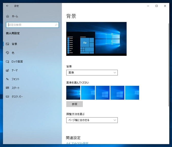This screenshot has width=172, height=147.
Task: Select the ロック画面 icon
Action: click(x=7, y=62)
